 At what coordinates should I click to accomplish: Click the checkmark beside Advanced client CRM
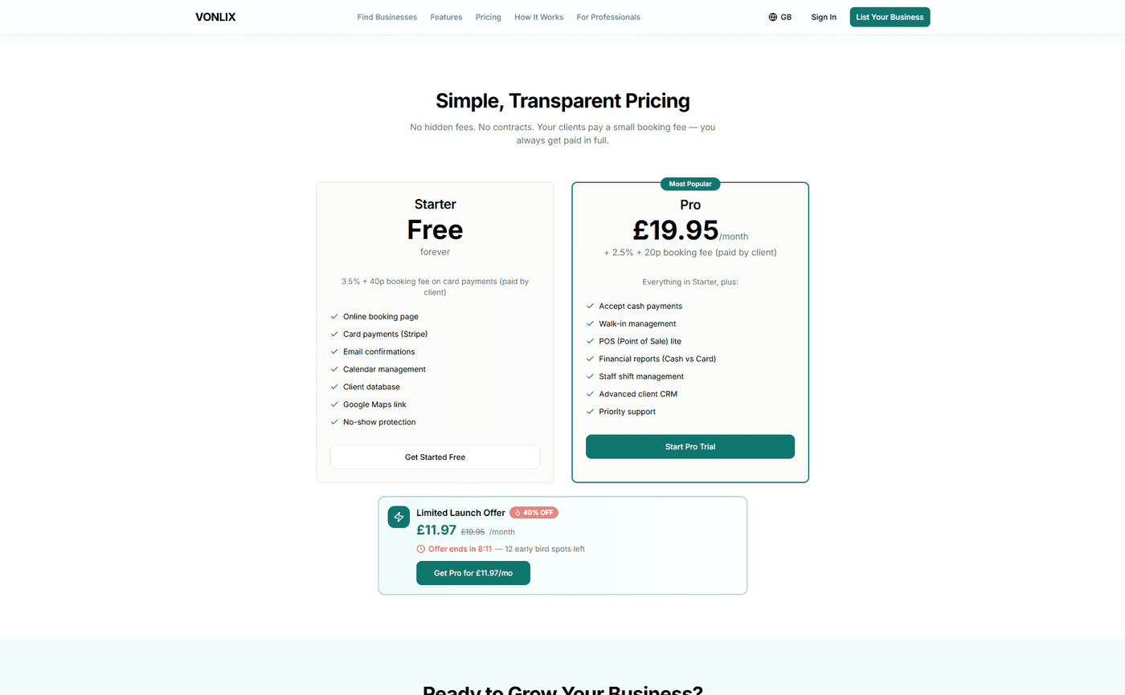[589, 393]
